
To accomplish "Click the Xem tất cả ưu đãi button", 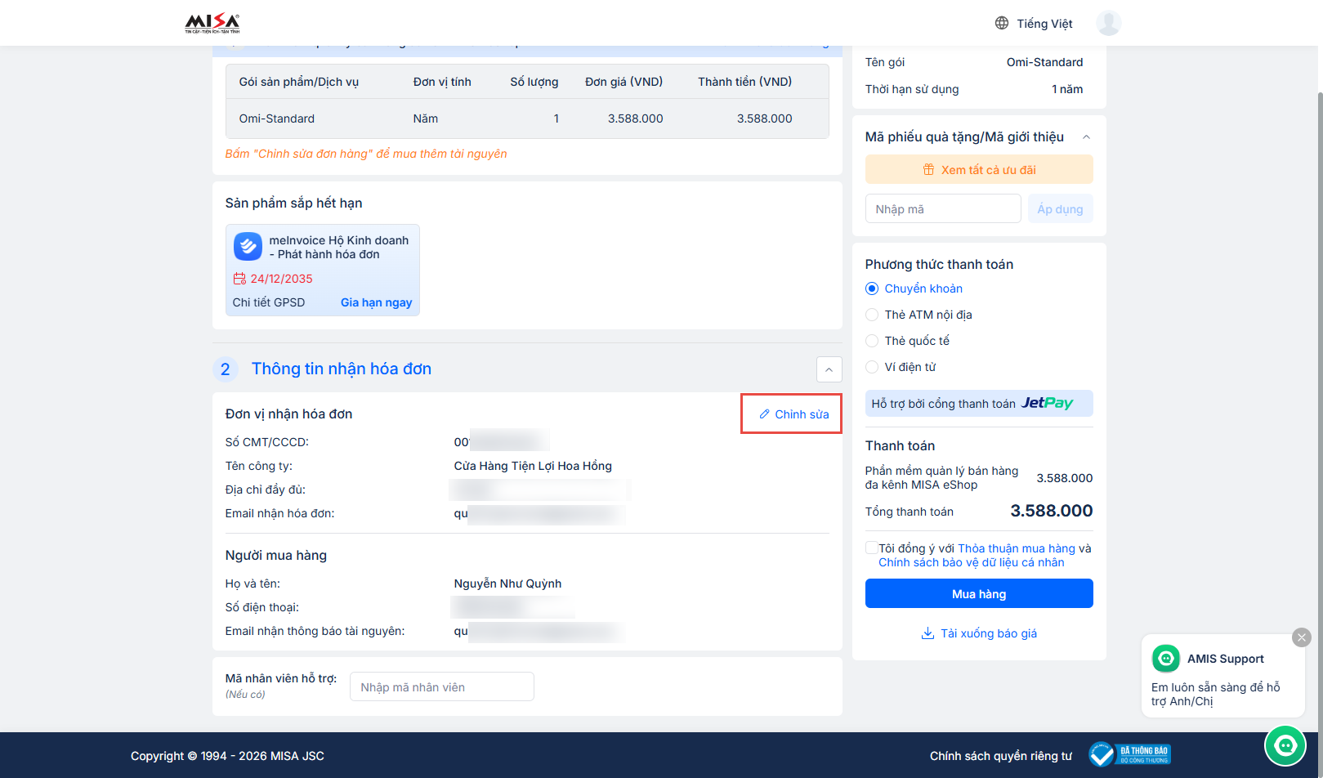I will tap(978, 170).
